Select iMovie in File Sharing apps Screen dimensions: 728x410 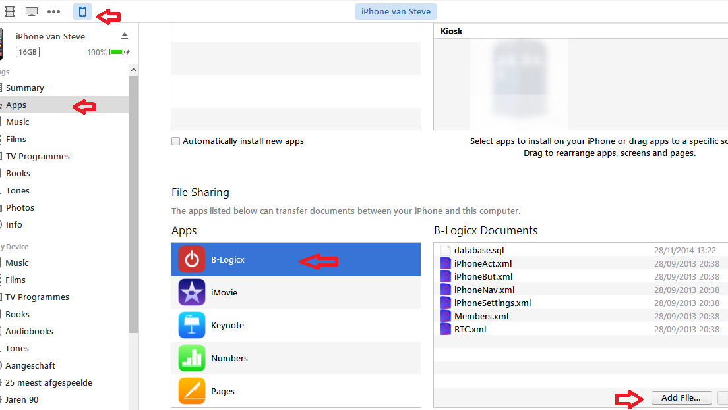(296, 292)
